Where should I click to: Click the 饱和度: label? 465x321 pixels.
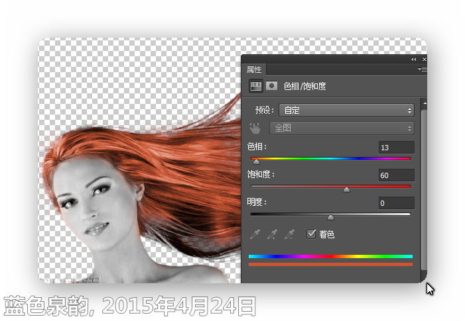click(x=261, y=174)
